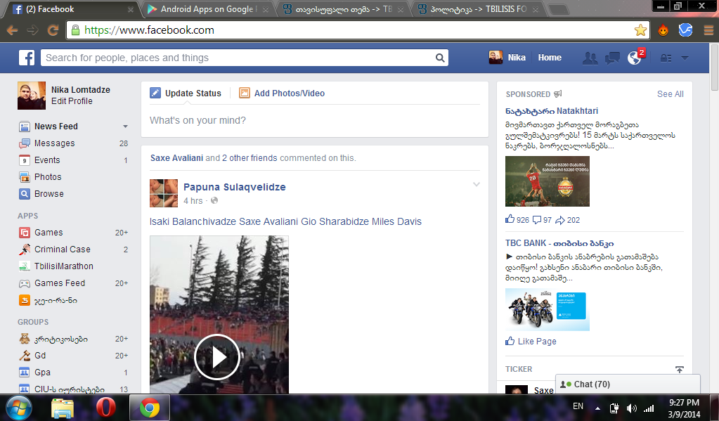Image resolution: width=719 pixels, height=421 pixels.
Task: Open the Friend Requests icon
Action: point(590,58)
